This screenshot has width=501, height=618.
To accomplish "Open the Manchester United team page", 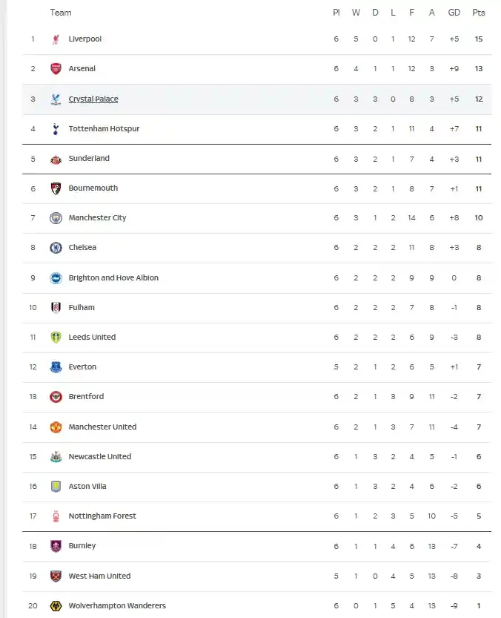I will tap(102, 427).
